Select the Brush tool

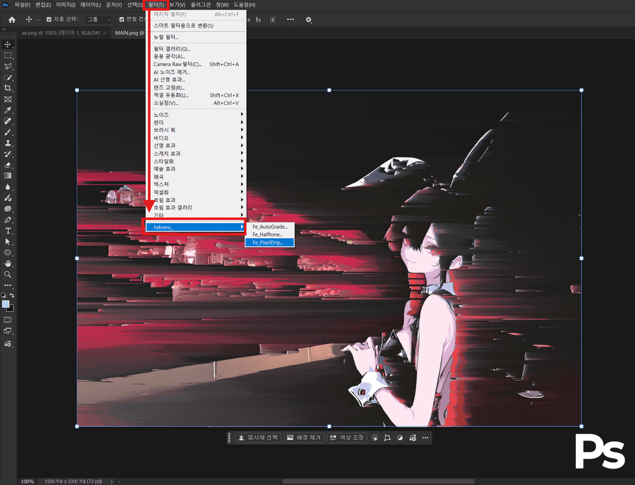pos(8,132)
